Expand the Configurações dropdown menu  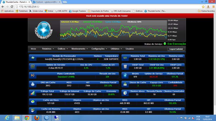point(99,49)
